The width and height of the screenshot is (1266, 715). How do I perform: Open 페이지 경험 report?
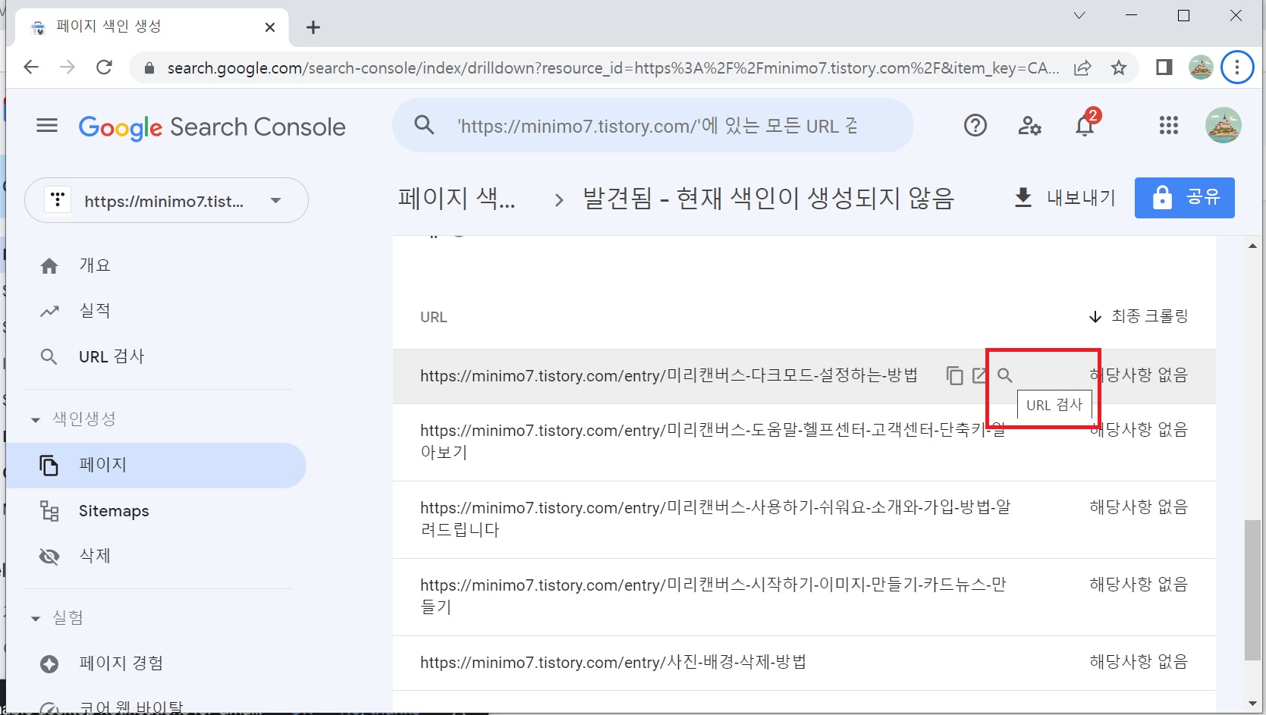pyautogui.click(x=102, y=663)
